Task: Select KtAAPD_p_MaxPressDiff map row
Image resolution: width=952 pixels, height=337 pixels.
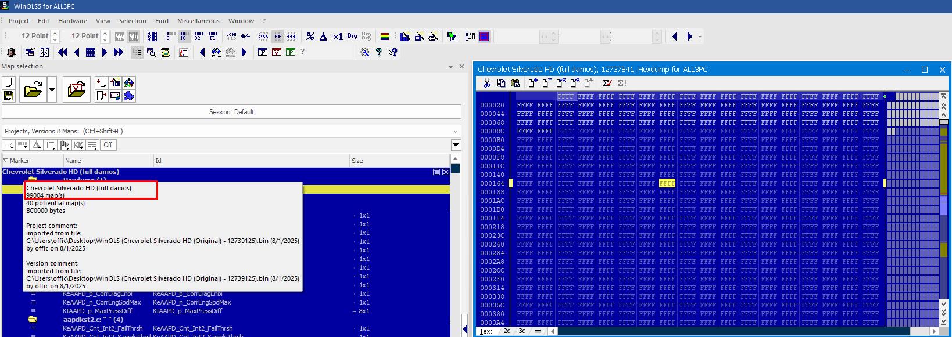Action: point(226,311)
